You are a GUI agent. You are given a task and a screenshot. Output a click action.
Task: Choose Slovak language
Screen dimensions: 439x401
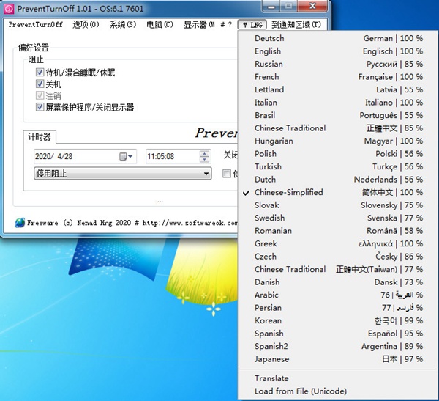tap(339, 205)
